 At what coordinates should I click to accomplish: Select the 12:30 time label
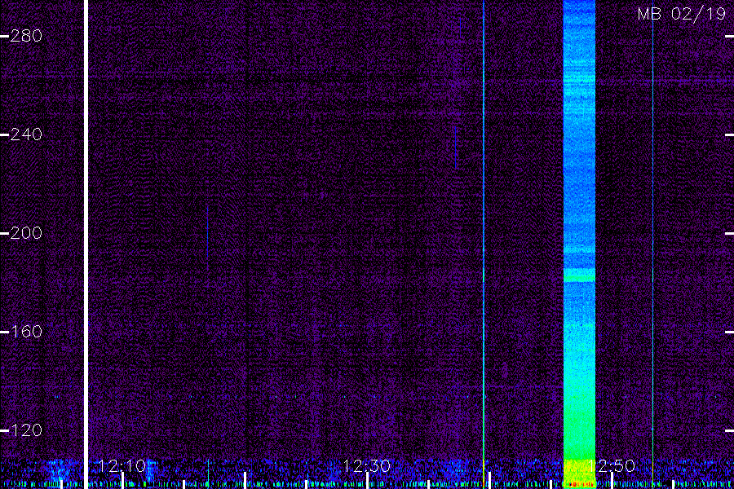click(366, 465)
